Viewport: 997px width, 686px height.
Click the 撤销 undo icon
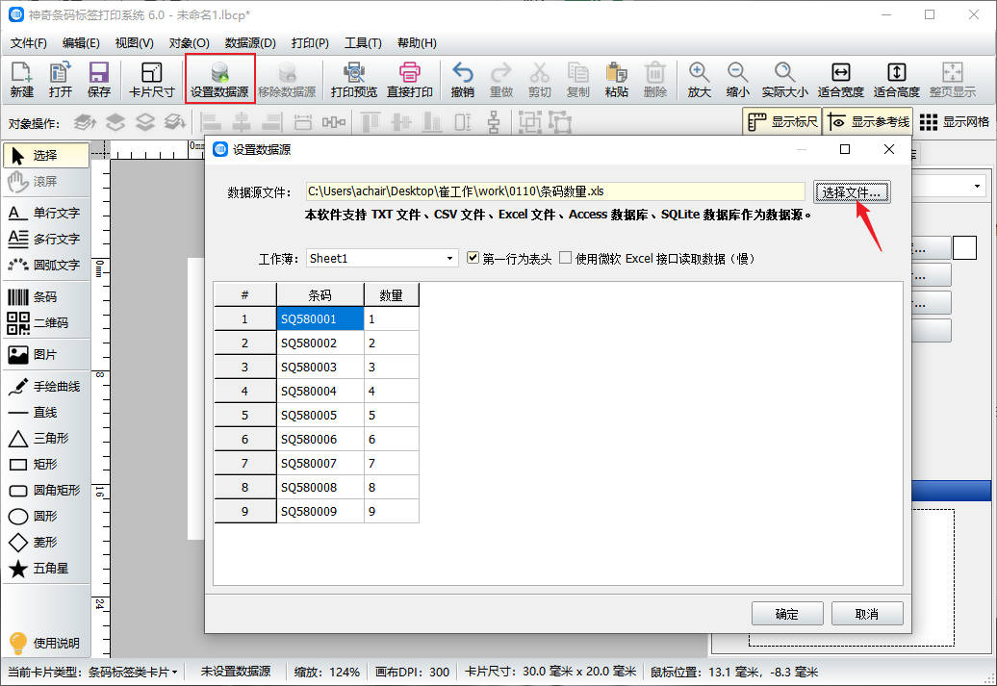462,80
